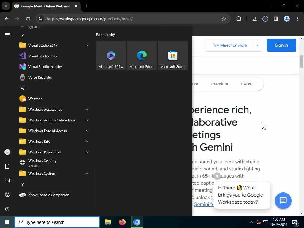
Task: Dismiss the chat greeting popup
Action: coord(217,176)
